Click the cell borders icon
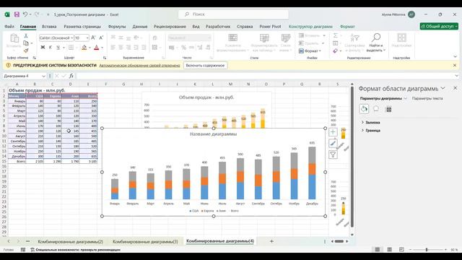Image resolution: width=462 pixels, height=260 pixels. point(71,47)
